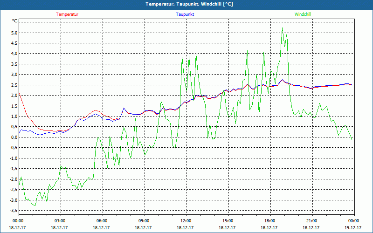
Task: Click the '-2,5' y-axis value
Action: click(14, 190)
